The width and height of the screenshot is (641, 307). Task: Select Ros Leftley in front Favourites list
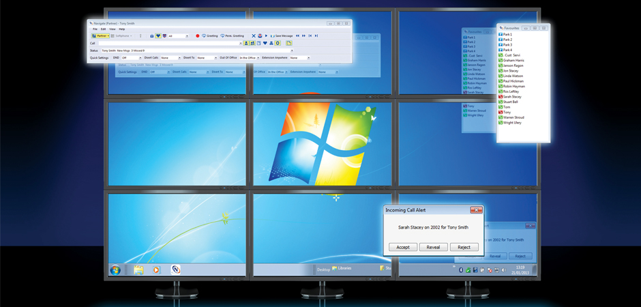point(509,91)
